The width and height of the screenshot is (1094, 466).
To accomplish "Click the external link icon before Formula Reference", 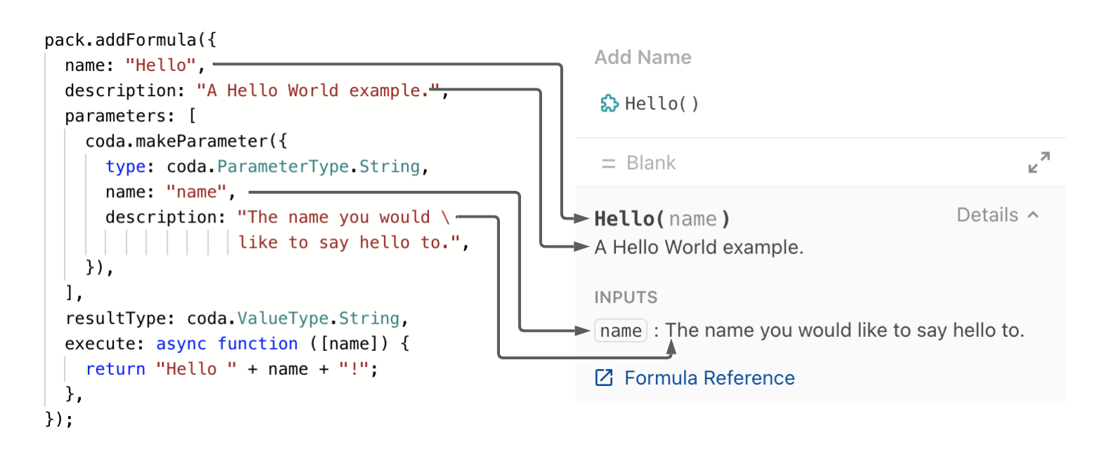I will click(604, 378).
